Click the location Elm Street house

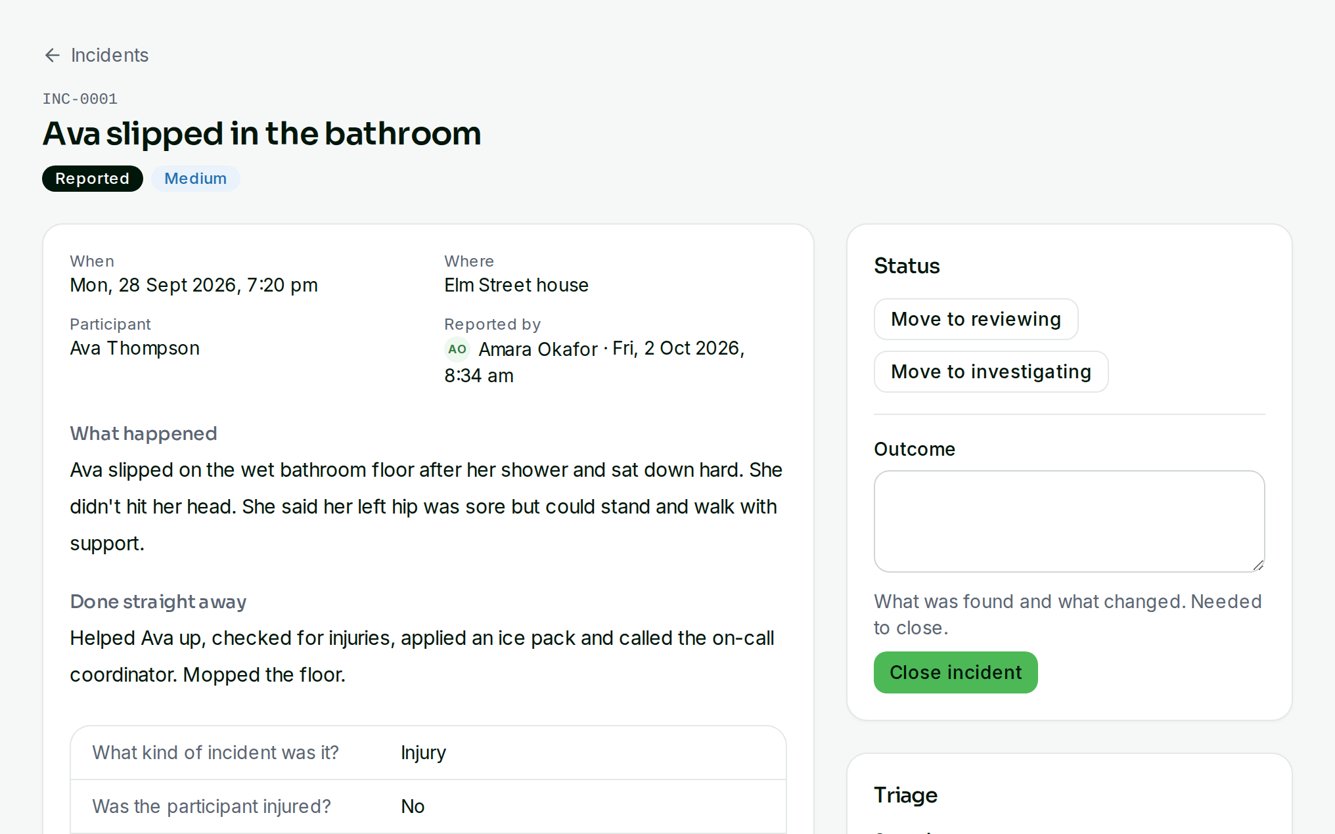click(x=516, y=285)
